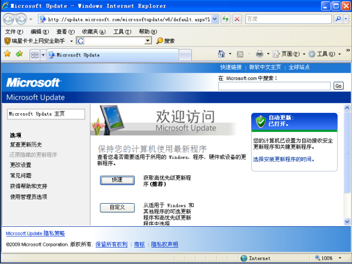Open 获得帮助和支持 in sidebar
The width and height of the screenshot is (352, 264).
[29, 186]
